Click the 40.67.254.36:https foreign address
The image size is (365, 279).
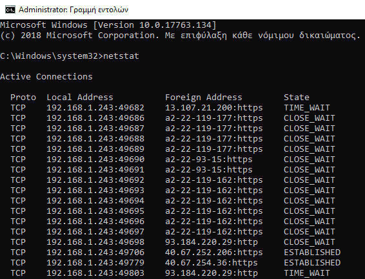(x=212, y=263)
